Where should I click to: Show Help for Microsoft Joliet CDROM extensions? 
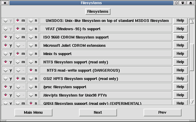pyautogui.click(x=180, y=46)
